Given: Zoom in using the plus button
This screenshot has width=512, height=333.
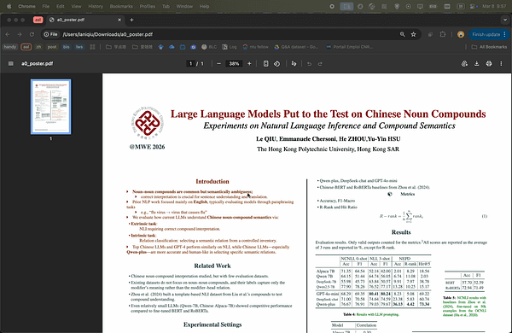Looking at the screenshot, I should (x=249, y=64).
